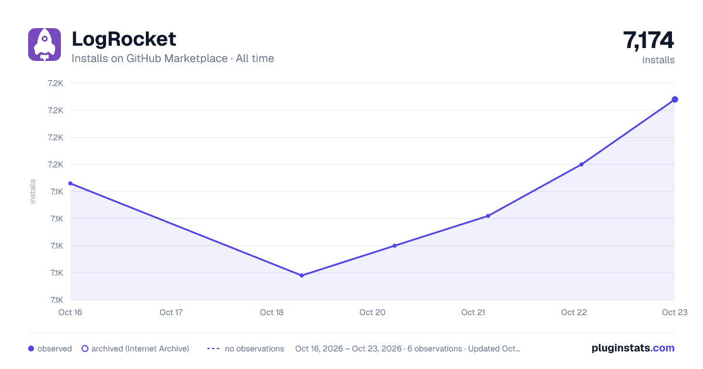Viewport: 703px width, 369px height.
Task: Click the Oct 23 x-axis label
Action: point(675,312)
